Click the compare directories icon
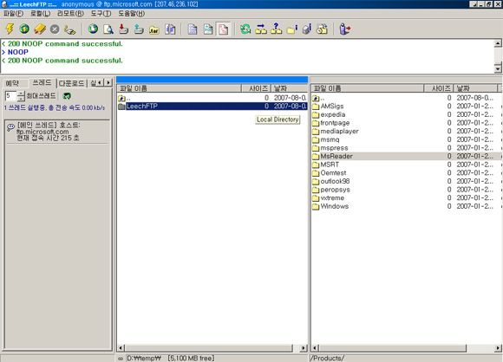The image size is (503, 362). (170, 29)
